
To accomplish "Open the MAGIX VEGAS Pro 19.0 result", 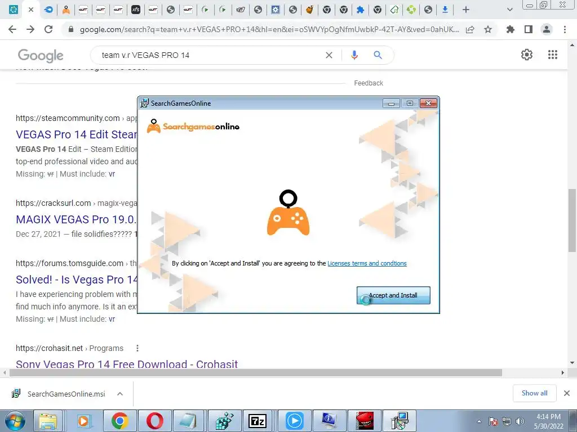I will click(76, 219).
